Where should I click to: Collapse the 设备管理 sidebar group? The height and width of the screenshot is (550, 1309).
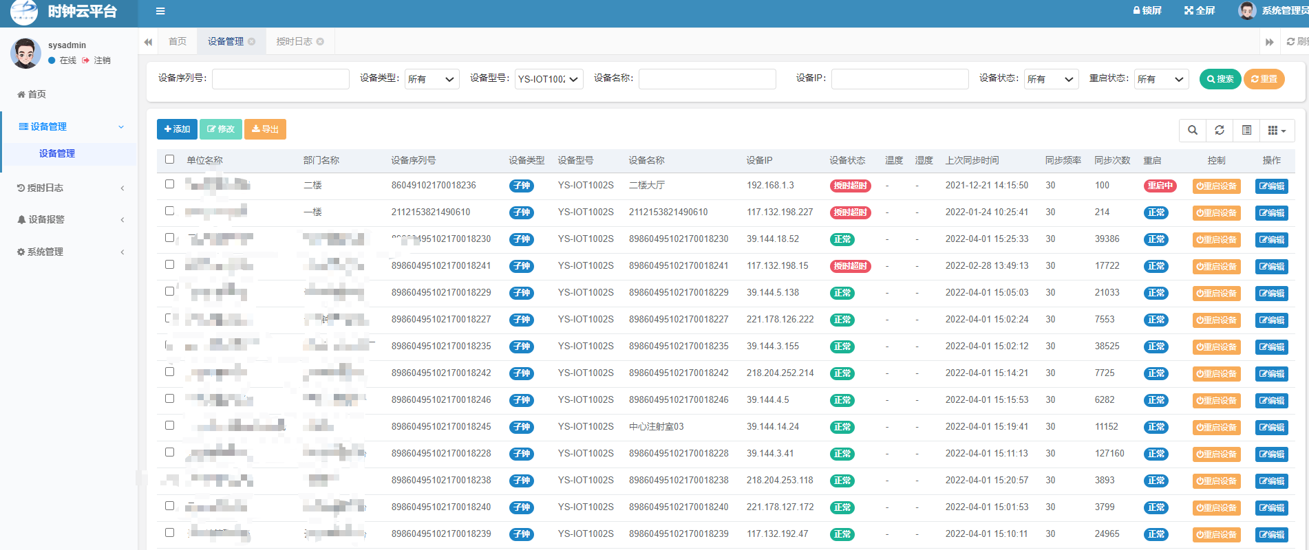pyautogui.click(x=70, y=126)
